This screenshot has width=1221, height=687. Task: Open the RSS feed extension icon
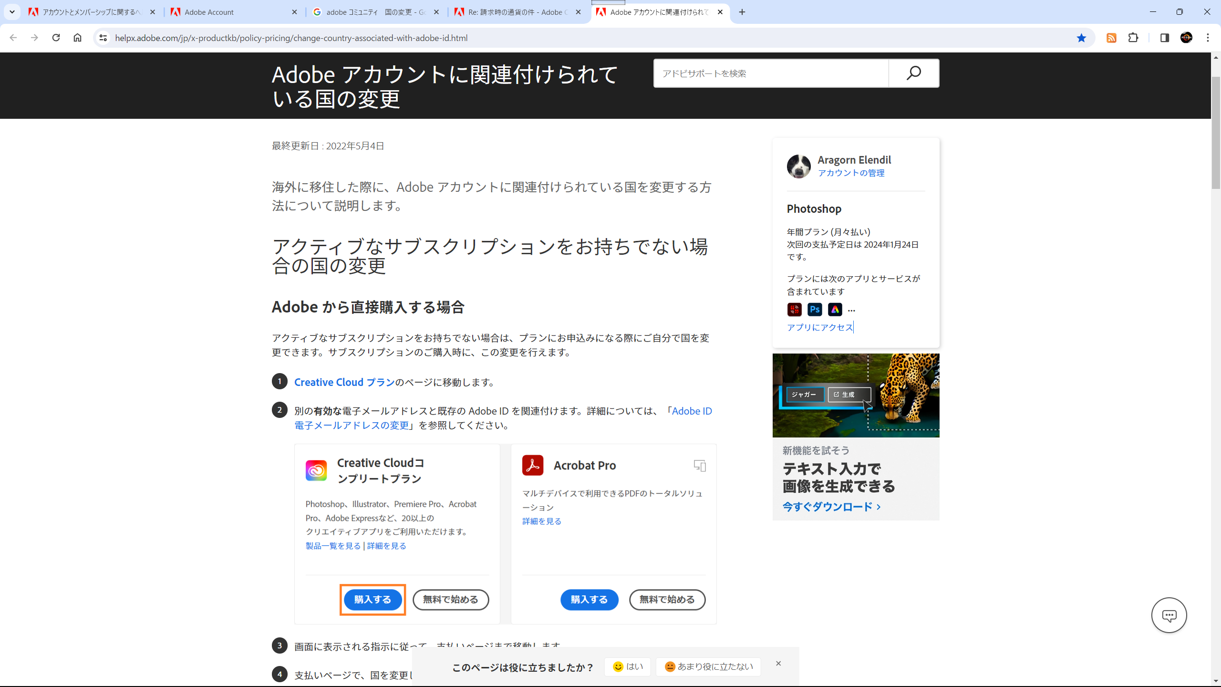coord(1111,38)
